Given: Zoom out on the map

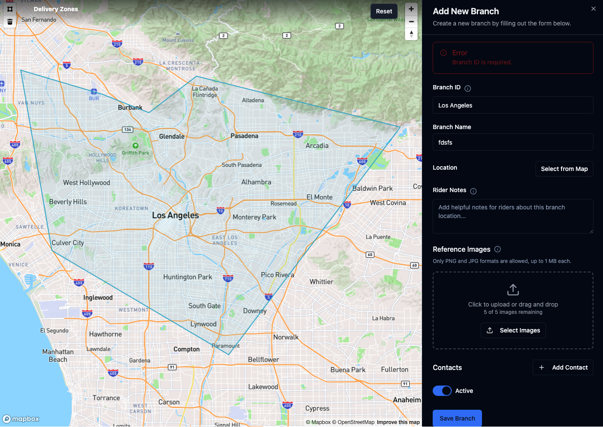Looking at the screenshot, I should point(411,22).
